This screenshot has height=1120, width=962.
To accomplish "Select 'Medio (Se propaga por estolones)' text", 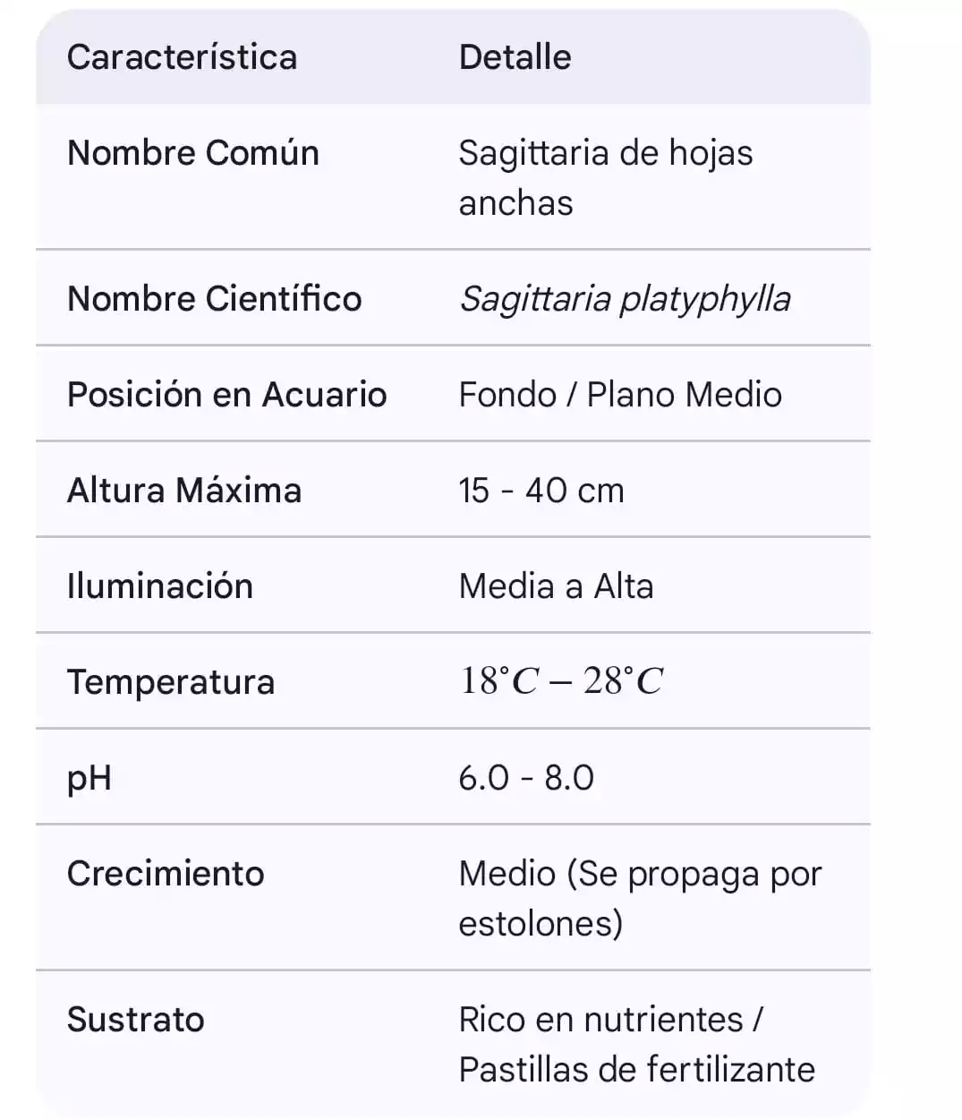I will (x=639, y=898).
